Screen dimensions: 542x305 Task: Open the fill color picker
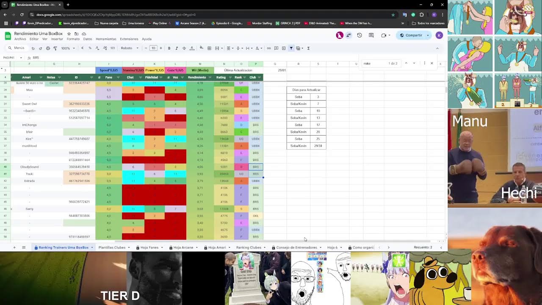click(x=201, y=48)
